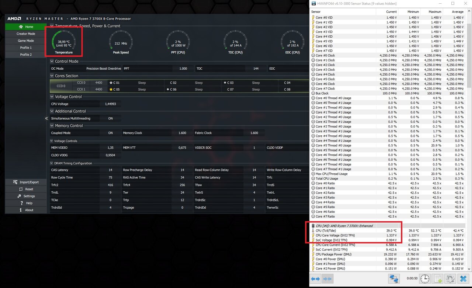This screenshot has width=472, height=288.
Task: Collapse the Additional Control section
Action: click(x=52, y=111)
